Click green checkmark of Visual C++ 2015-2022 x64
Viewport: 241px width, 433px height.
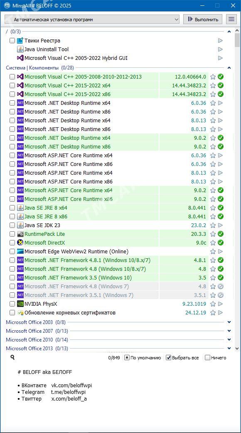click(220, 85)
